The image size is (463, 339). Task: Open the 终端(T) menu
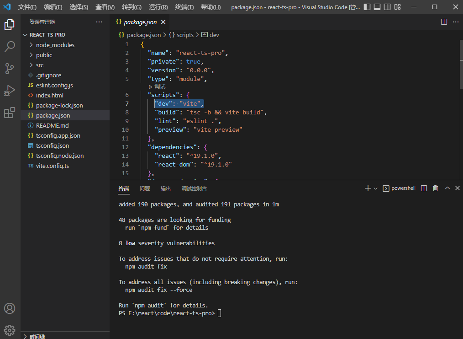(x=184, y=7)
